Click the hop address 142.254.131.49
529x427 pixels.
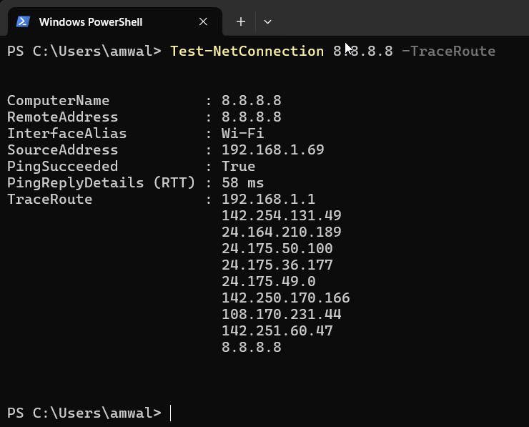pyautogui.click(x=281, y=215)
